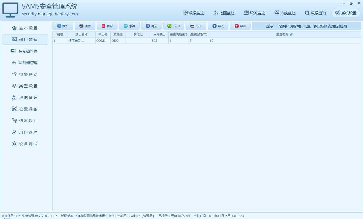The height and width of the screenshot is (219, 363).
Task: Open 控制器管理 in the sidebar
Action: click(25, 51)
